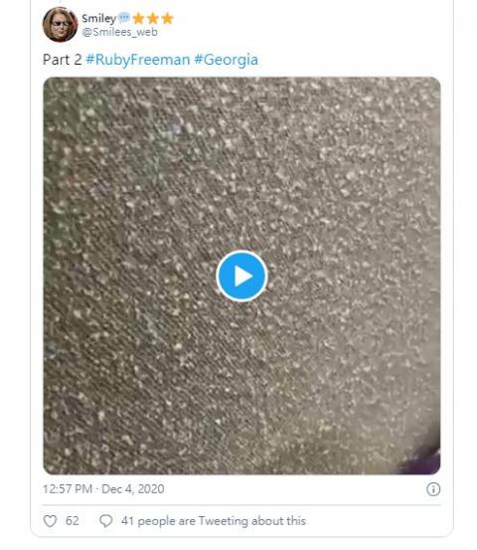Click the play button on the video

[x=241, y=276]
